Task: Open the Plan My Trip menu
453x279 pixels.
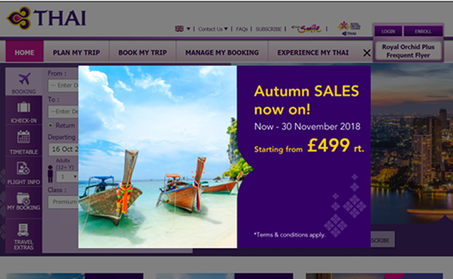Action: coord(76,53)
